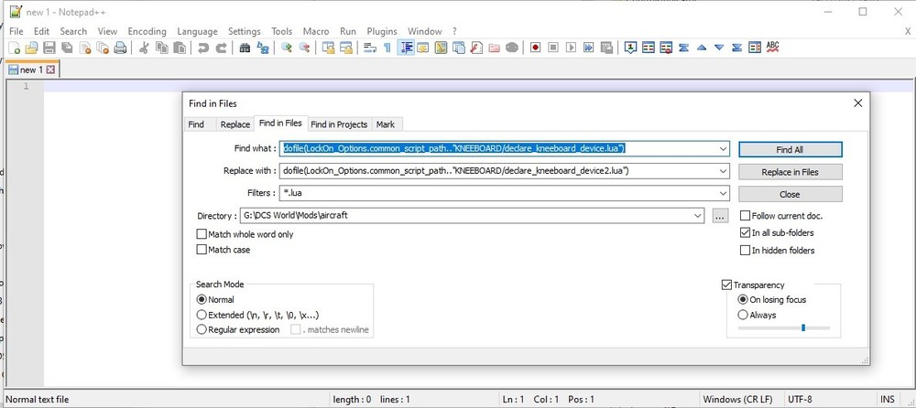
Task: Enable Match whole word only checkbox
Action: (202, 234)
